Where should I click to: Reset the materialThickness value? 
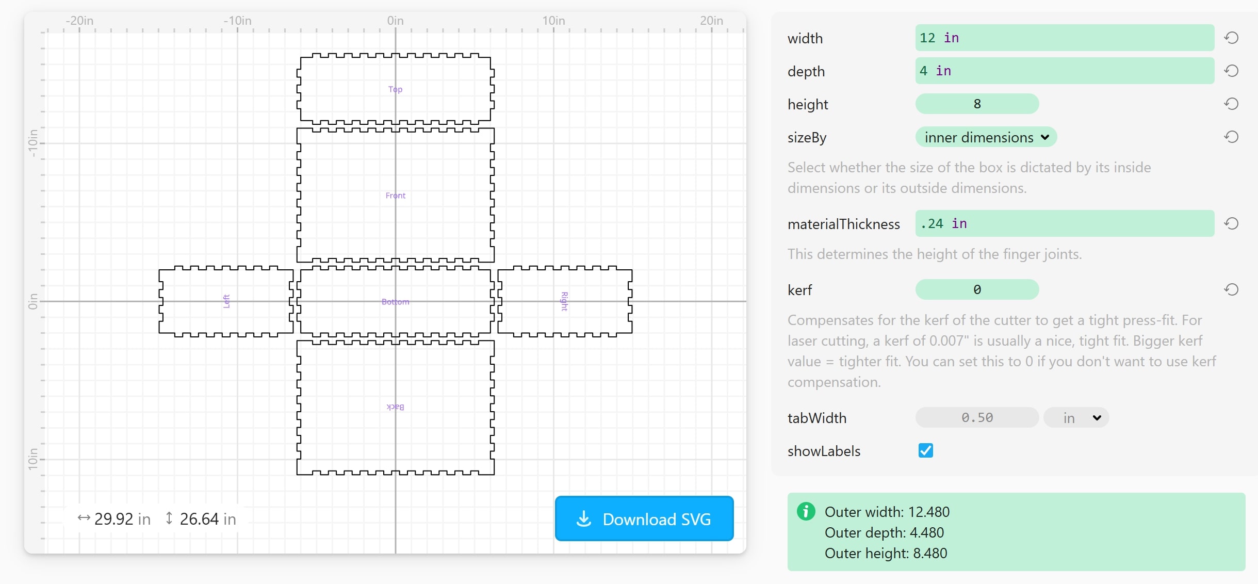[1231, 223]
